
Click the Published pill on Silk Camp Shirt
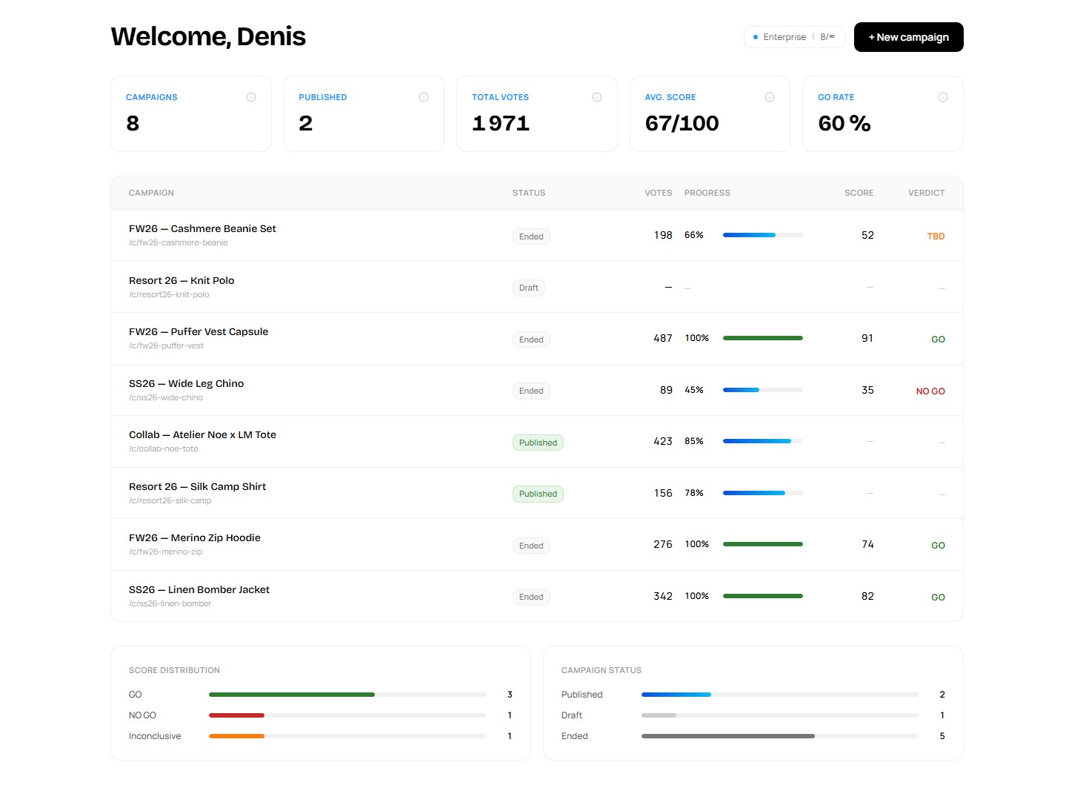[x=538, y=493]
